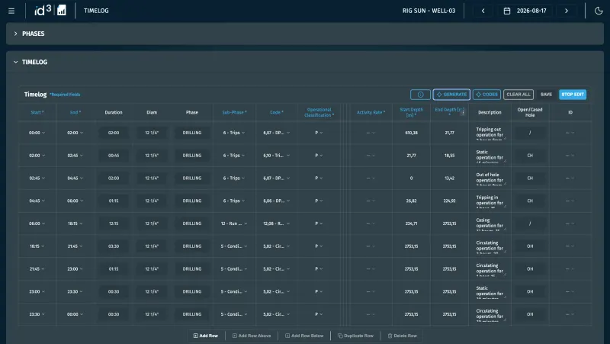The width and height of the screenshot is (610, 344).
Task: Open Sub-Phase dropdown 12 - Run ...
Action: click(x=234, y=223)
